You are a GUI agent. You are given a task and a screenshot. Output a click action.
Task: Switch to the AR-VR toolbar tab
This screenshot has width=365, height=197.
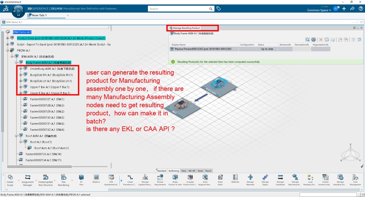192,171
